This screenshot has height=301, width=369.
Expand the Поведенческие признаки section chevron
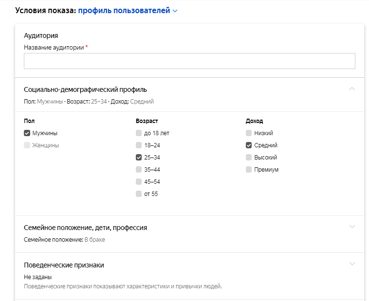(352, 264)
